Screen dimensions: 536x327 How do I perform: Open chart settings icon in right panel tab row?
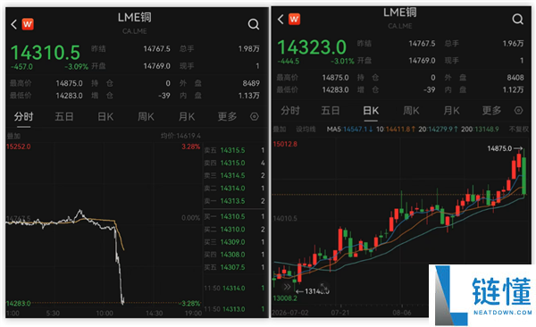(x=518, y=111)
